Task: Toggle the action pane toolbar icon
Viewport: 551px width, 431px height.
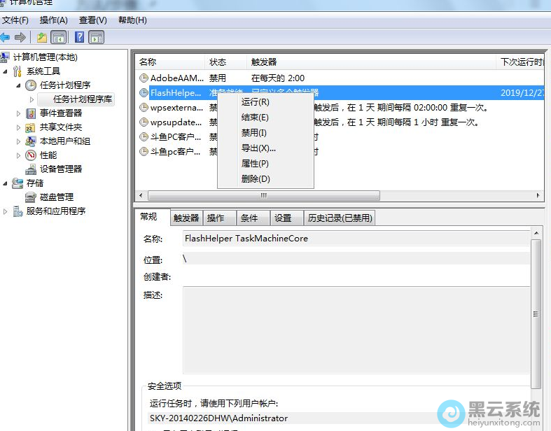Action: 96,37
